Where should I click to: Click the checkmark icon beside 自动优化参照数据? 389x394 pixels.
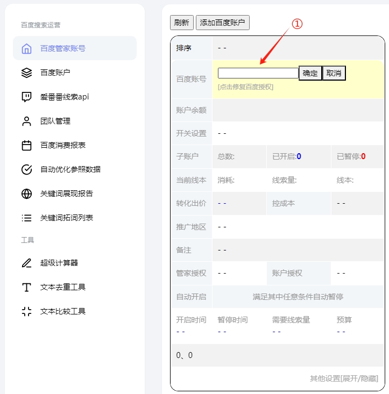pyautogui.click(x=26, y=169)
